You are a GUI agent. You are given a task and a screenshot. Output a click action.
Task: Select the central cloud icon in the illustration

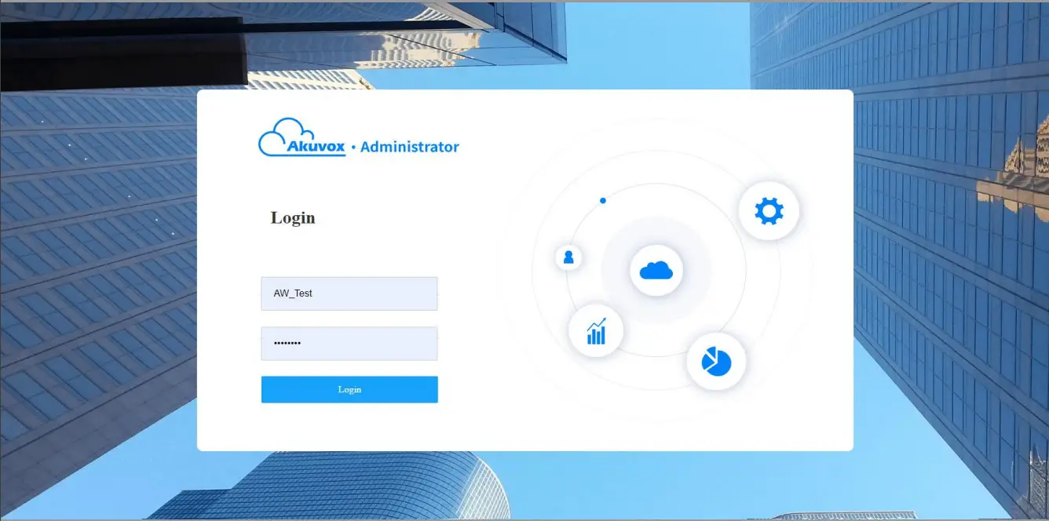click(656, 270)
